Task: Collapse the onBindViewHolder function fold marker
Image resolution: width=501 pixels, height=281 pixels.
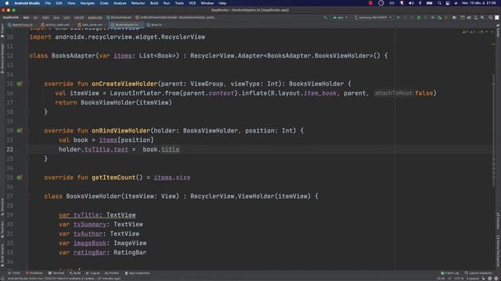Action: [28, 130]
